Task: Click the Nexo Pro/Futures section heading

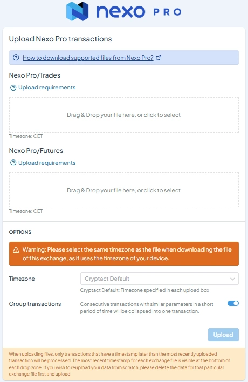Action: click(x=36, y=151)
